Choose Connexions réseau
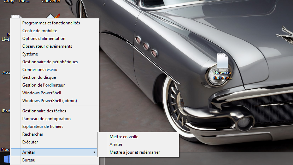The height and width of the screenshot is (165, 293). tap(40, 70)
